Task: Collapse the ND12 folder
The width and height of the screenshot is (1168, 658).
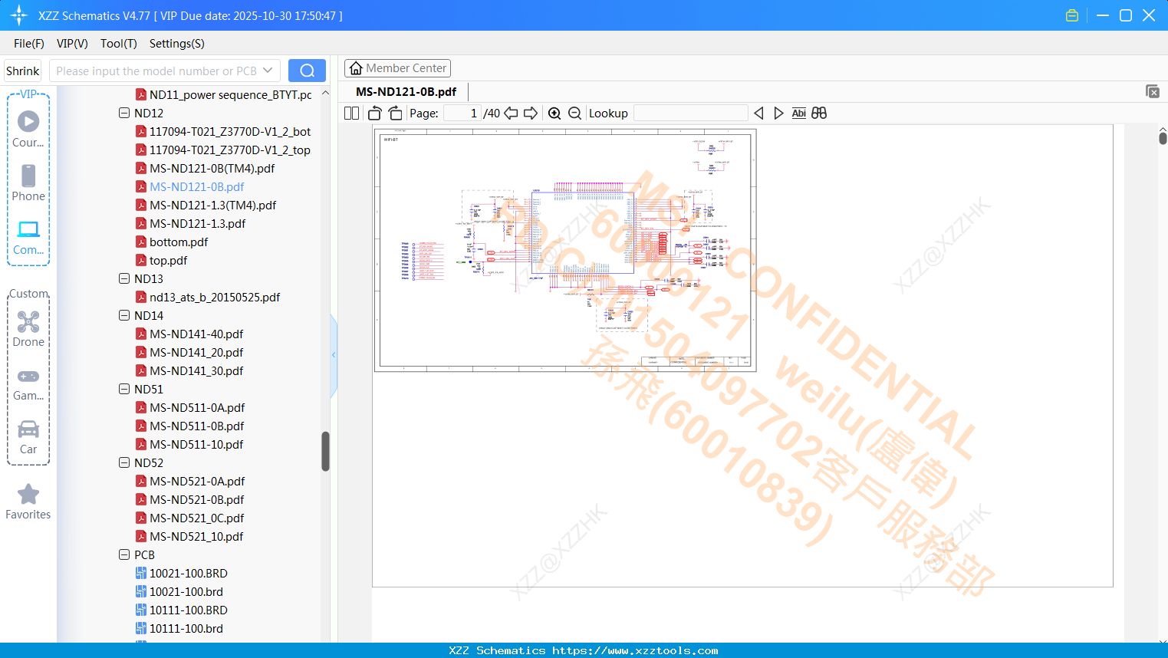Action: (x=124, y=113)
